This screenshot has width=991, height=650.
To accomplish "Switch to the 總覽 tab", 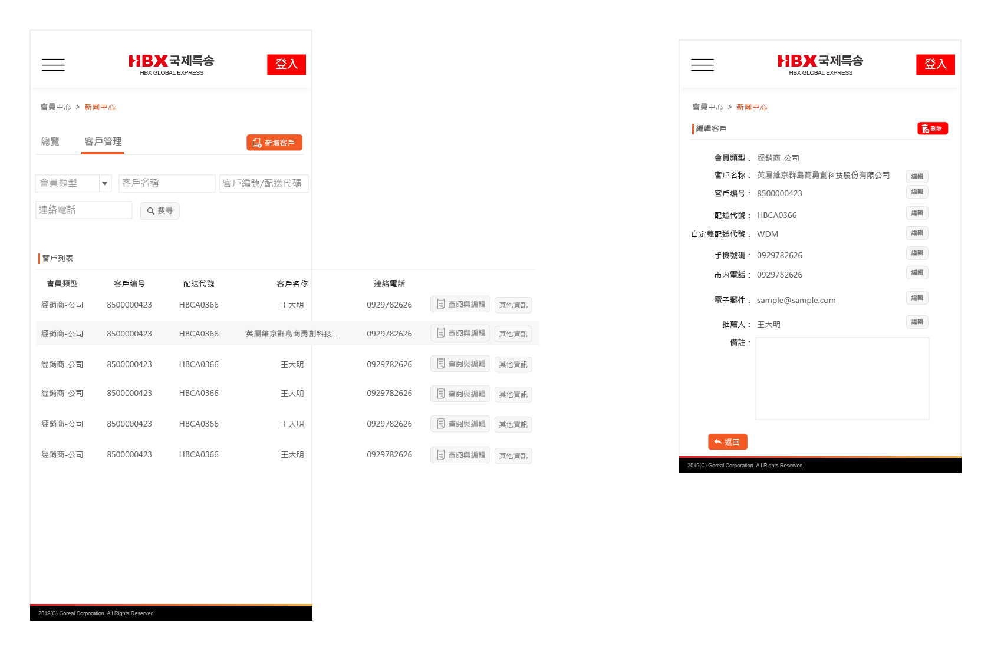I will (x=50, y=141).
